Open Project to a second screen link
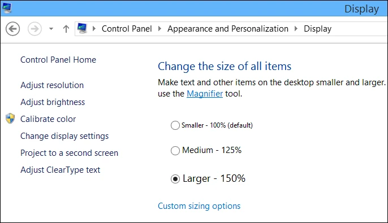Screen dimensions: 388x223 (69, 153)
